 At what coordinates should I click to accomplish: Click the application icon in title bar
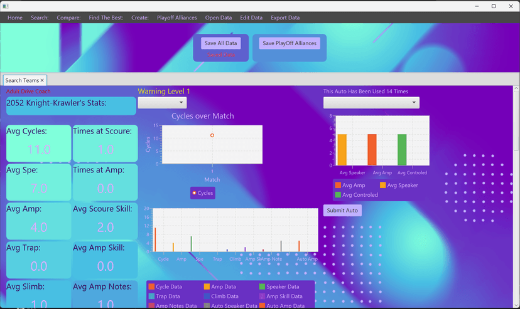(x=5, y=6)
